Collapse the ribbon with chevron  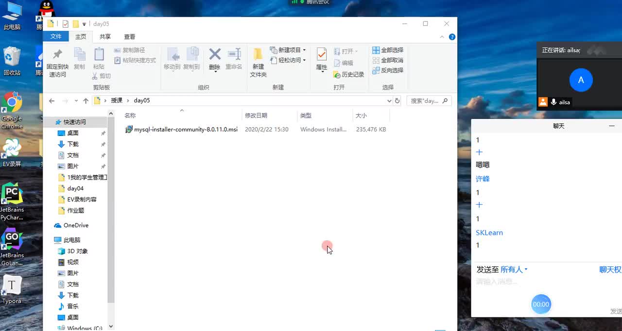pos(442,37)
